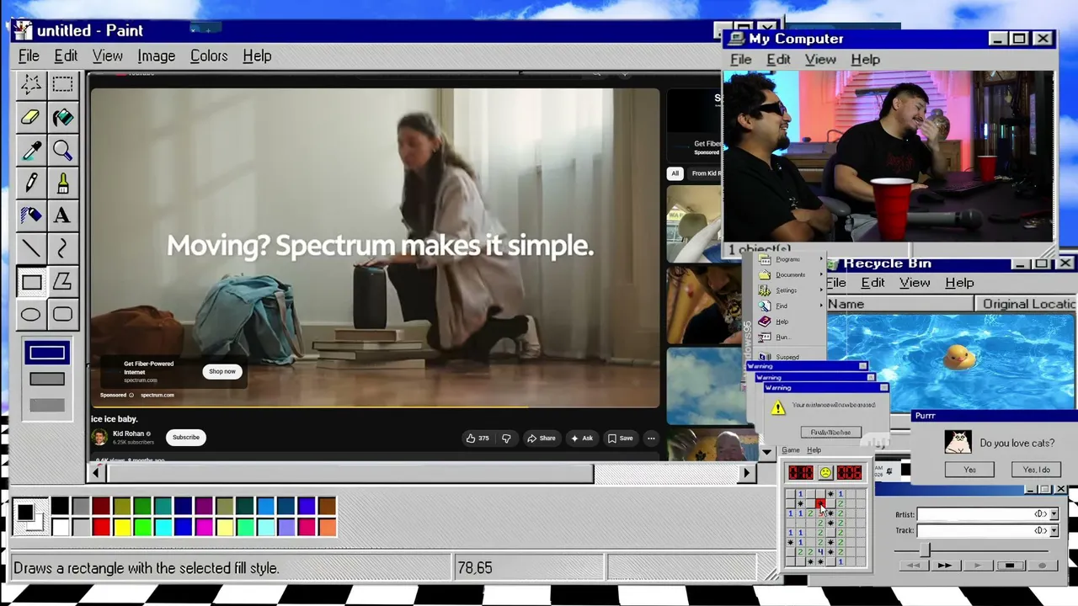Click the Subscribe button for Kid Rohan
1078x606 pixels.
tap(186, 438)
